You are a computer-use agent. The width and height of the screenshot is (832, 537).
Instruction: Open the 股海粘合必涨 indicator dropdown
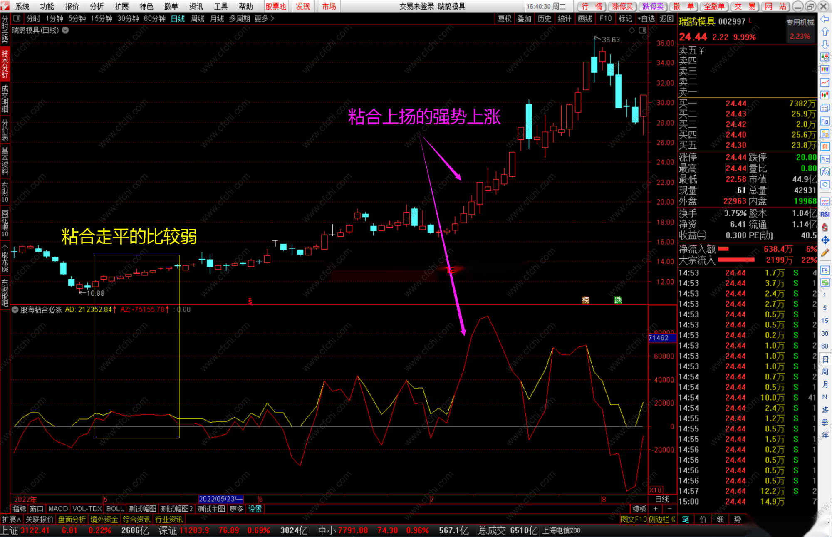pyautogui.click(x=15, y=309)
